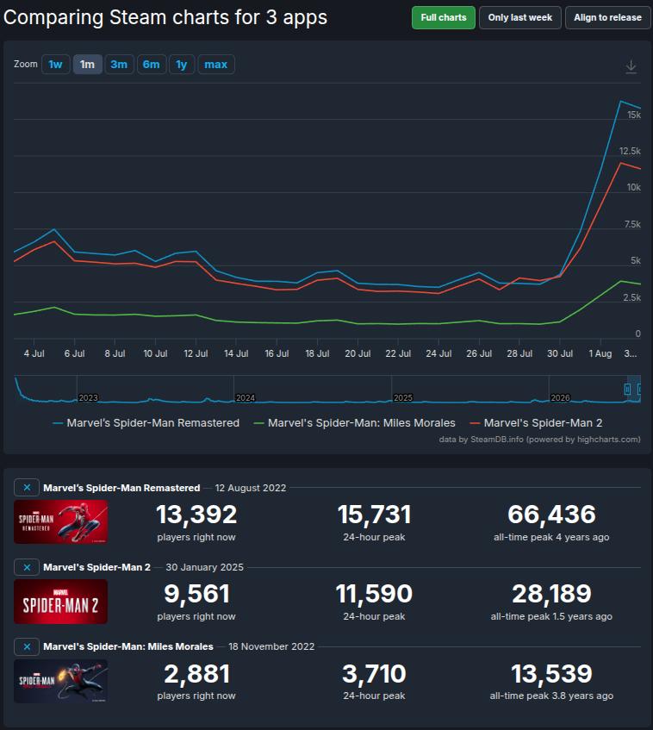Viewport: 653px width, 730px height.
Task: Click the 1 Aug axis label
Action: point(600,353)
